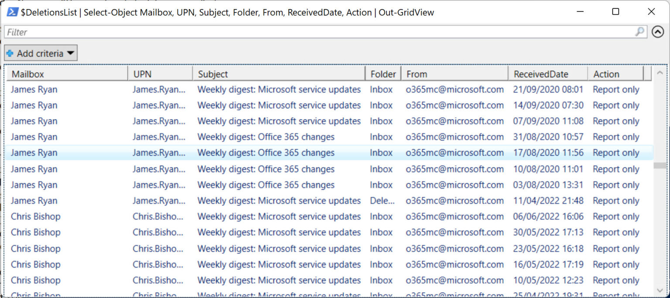This screenshot has height=298, width=670.
Task: Collapse the filter area using the circular chevron icon
Action: 658,32
